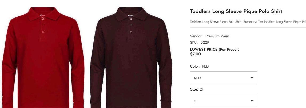This screenshot has height=108, width=306.
Task: Click the top placket button on the maroon polo
Action: pos(131,19)
